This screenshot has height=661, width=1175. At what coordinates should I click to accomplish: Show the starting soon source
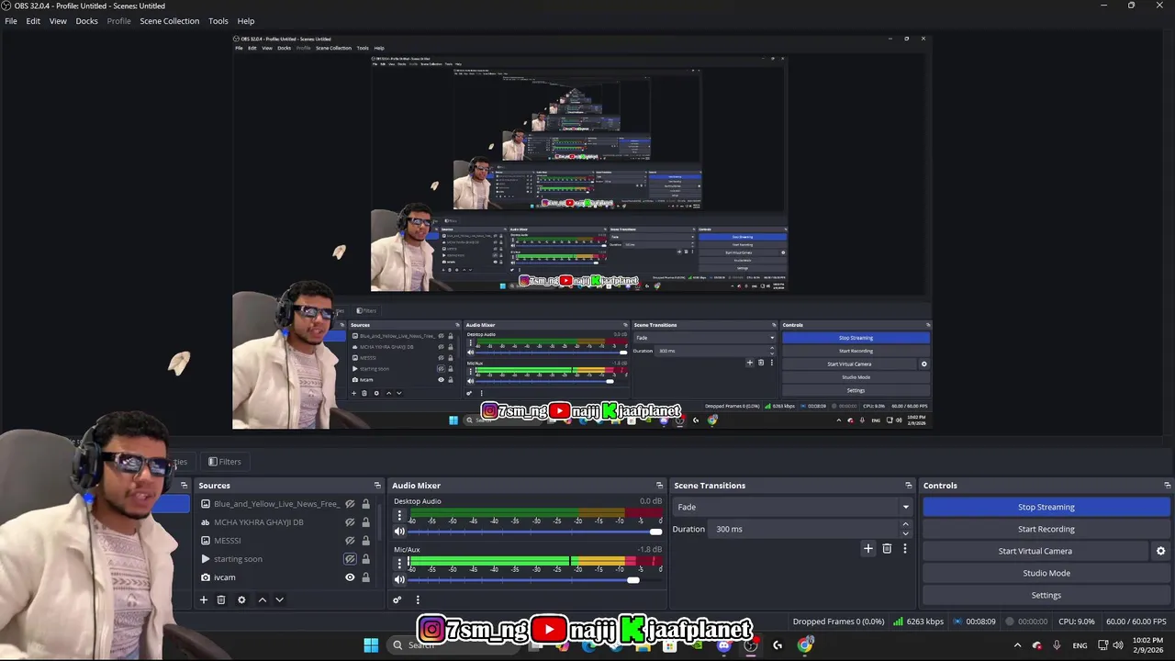(x=350, y=559)
